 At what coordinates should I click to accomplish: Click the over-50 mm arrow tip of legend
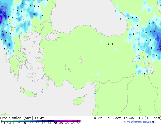pos(80,121)
